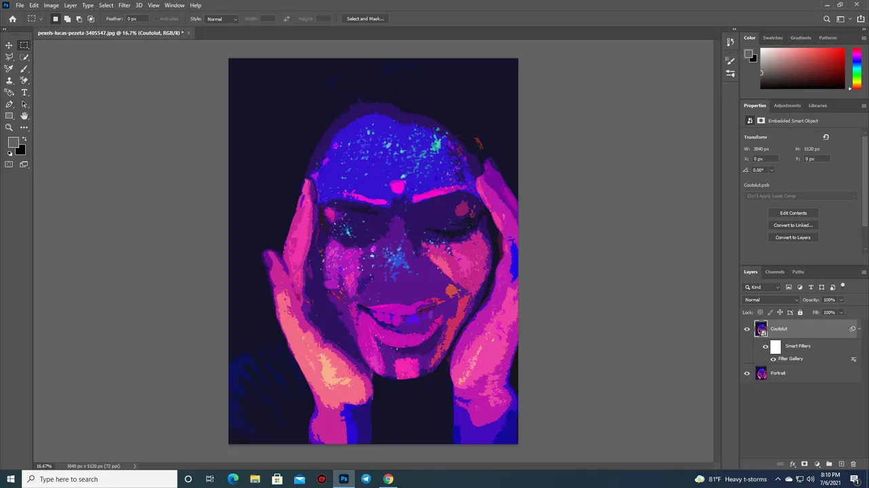The height and width of the screenshot is (488, 869).
Task: Click the hue spectrum slider
Action: [857, 68]
